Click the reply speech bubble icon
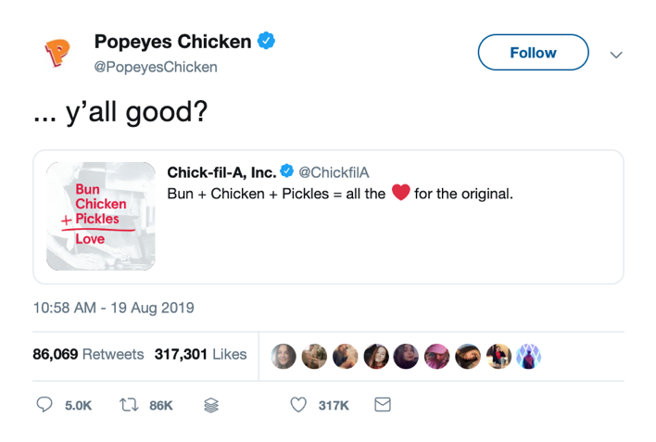Image resolution: width=656 pixels, height=442 pixels. coord(44,405)
